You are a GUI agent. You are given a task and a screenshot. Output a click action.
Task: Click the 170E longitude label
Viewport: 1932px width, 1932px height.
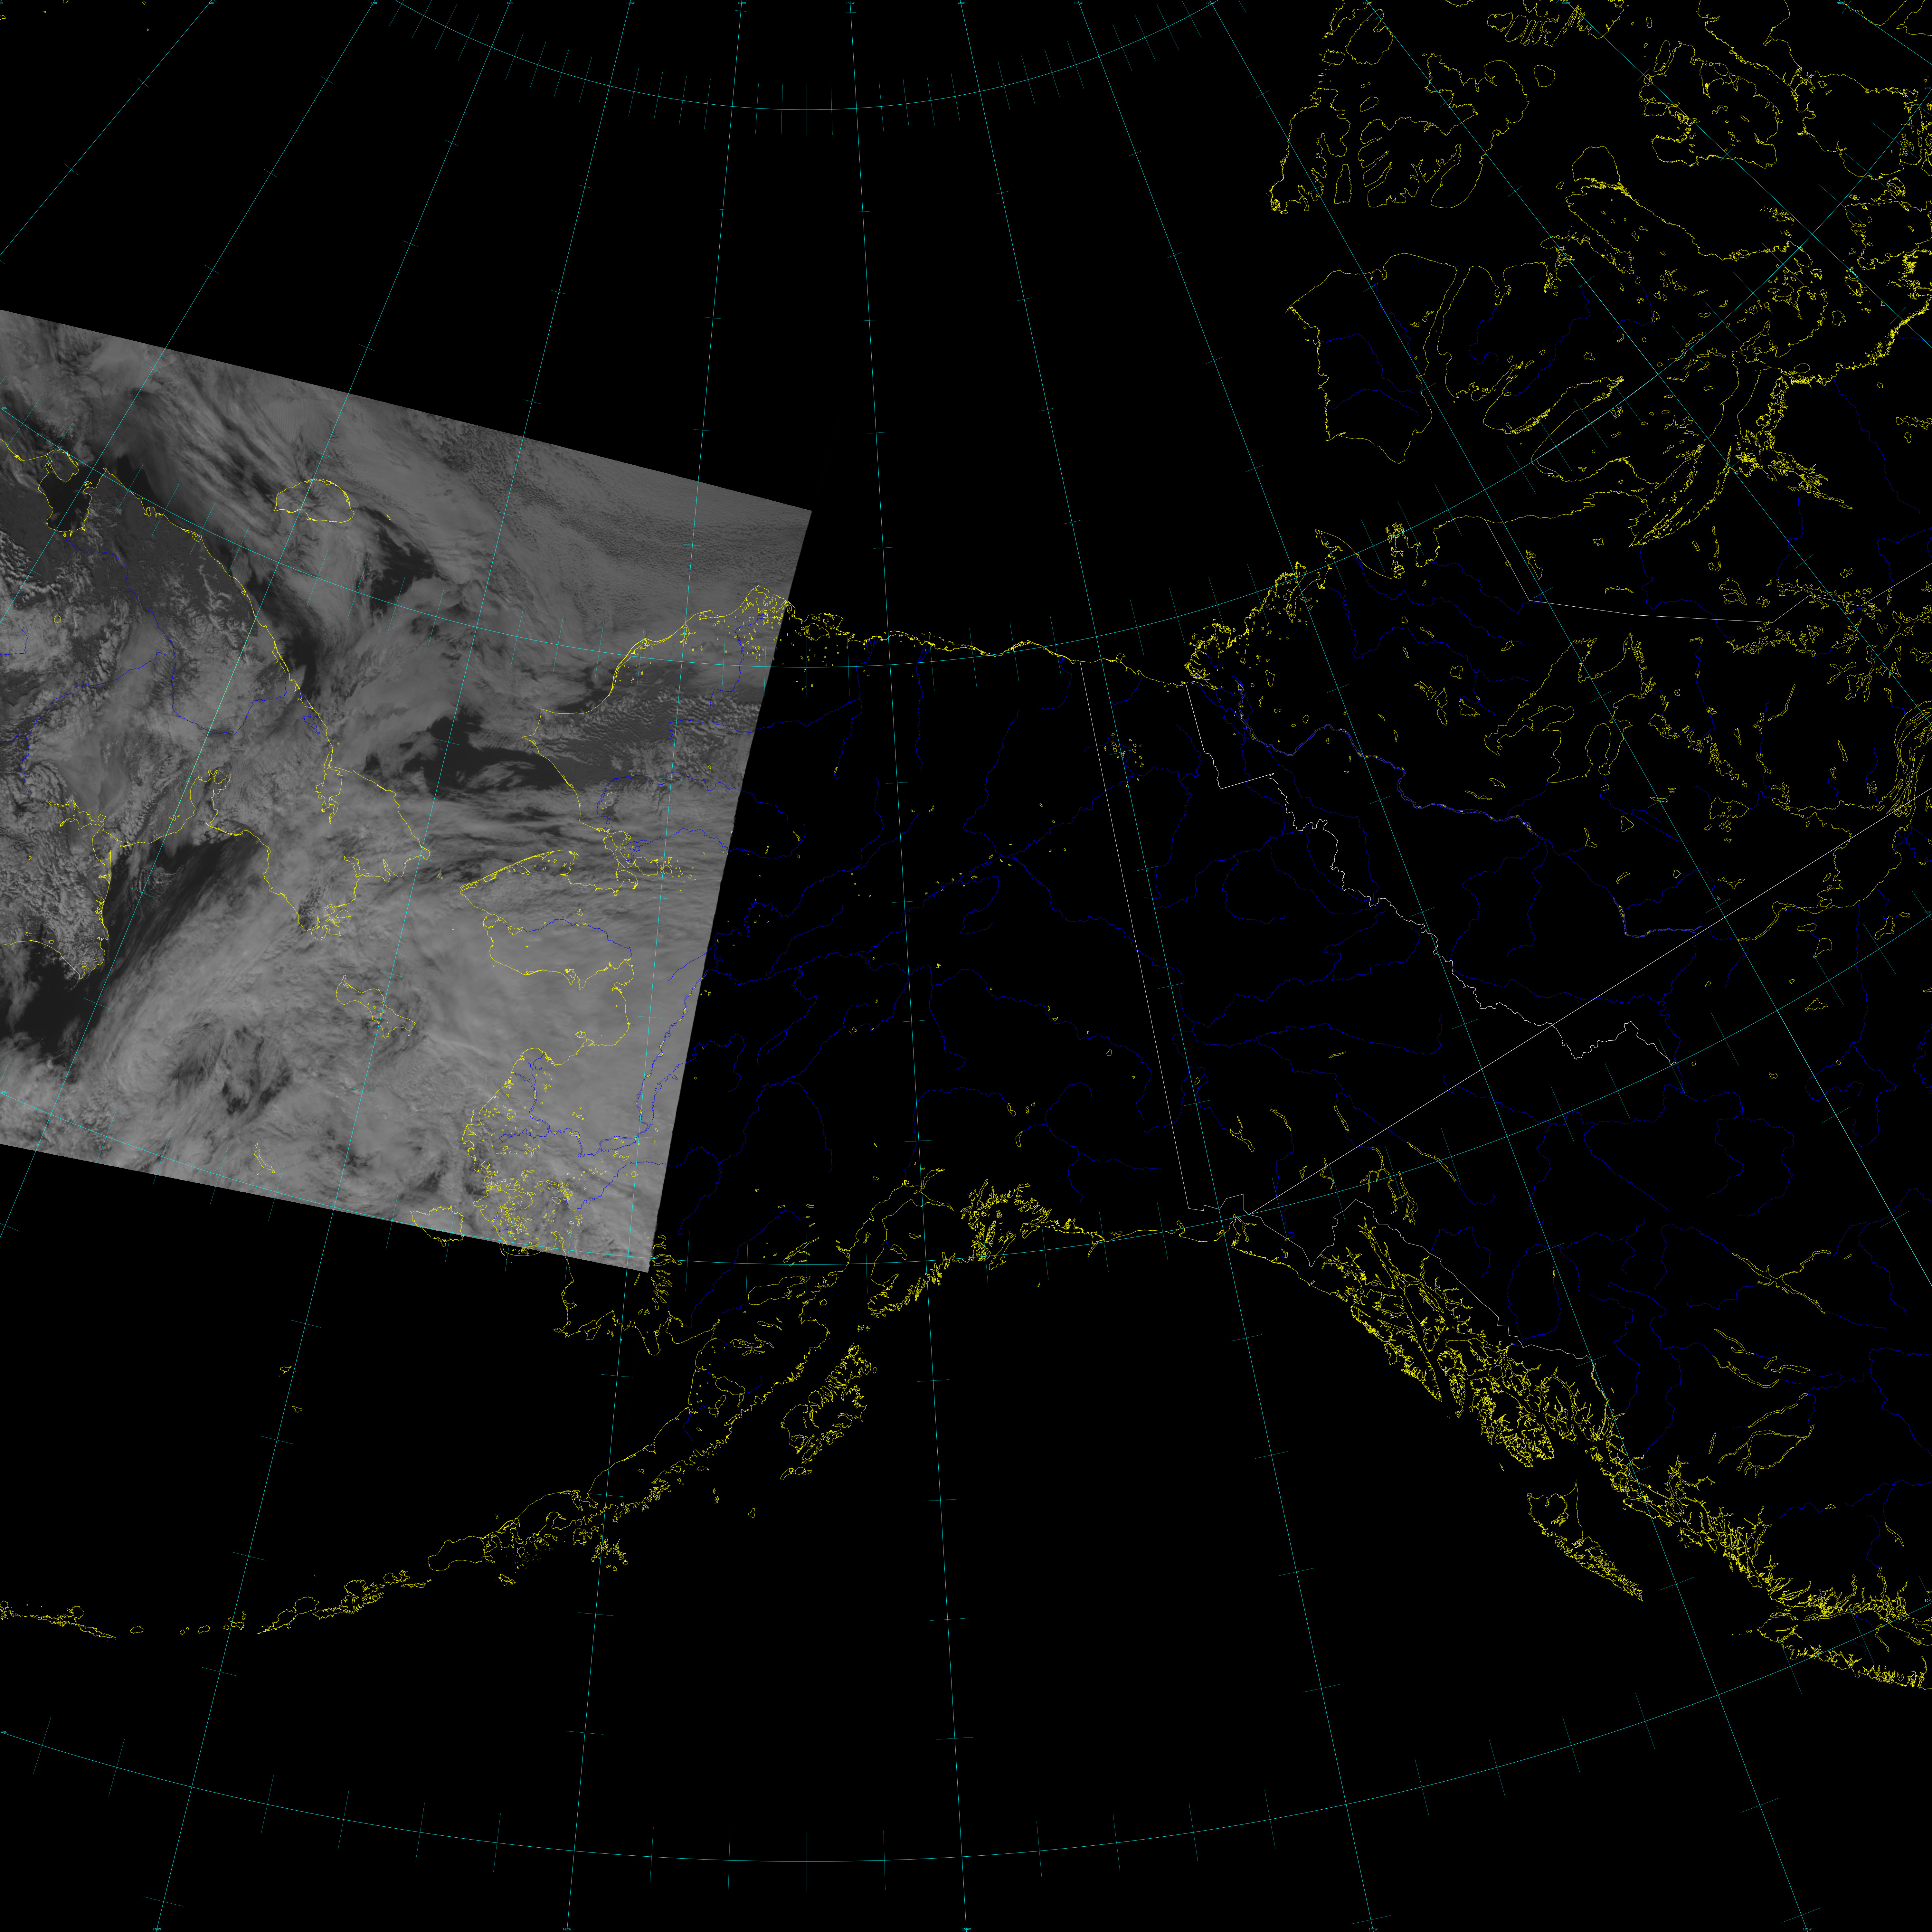[374, 3]
